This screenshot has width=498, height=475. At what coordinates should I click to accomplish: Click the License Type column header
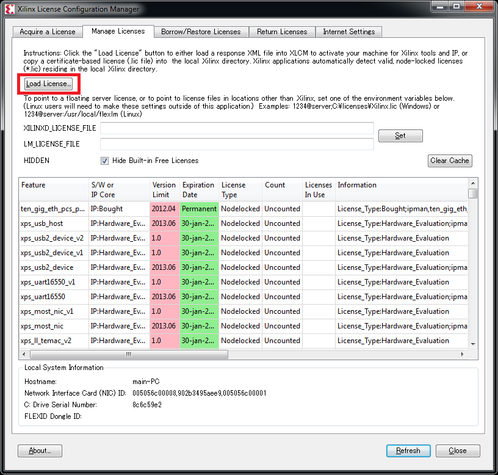pyautogui.click(x=240, y=189)
